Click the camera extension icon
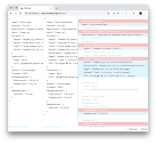The width and height of the screenshot is (156, 143). point(114,13)
